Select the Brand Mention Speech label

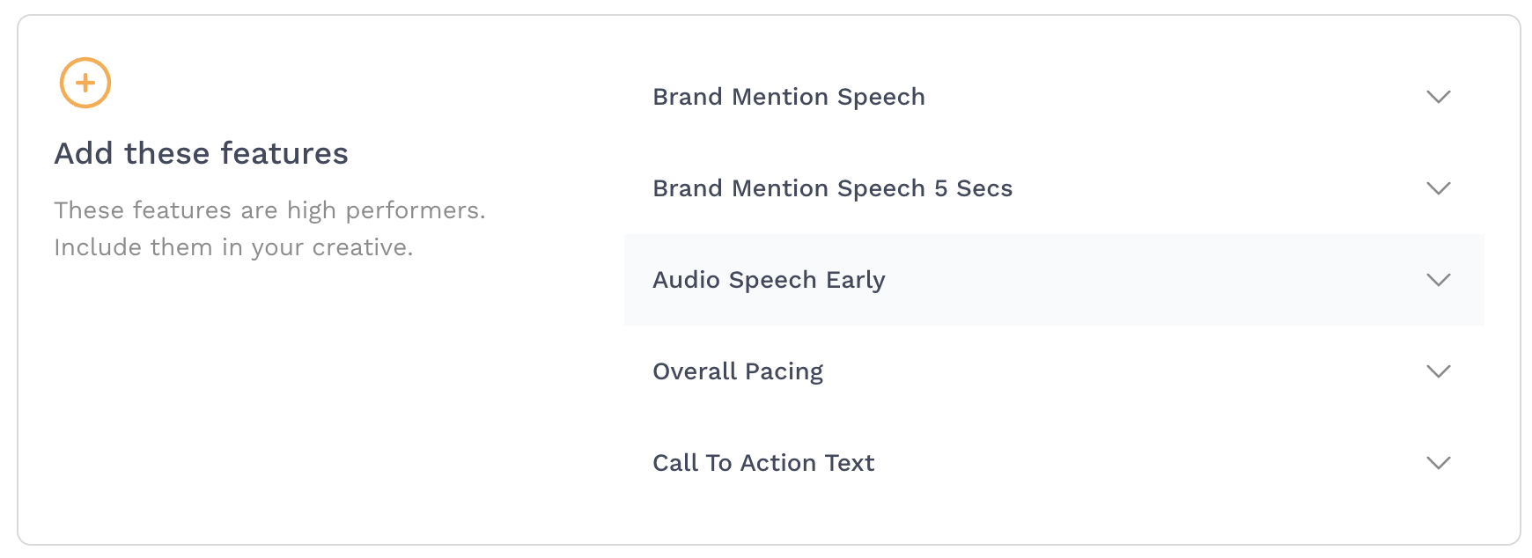tap(788, 97)
